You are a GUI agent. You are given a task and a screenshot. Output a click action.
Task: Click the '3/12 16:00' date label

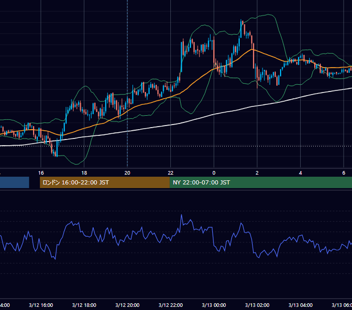tap(41, 305)
